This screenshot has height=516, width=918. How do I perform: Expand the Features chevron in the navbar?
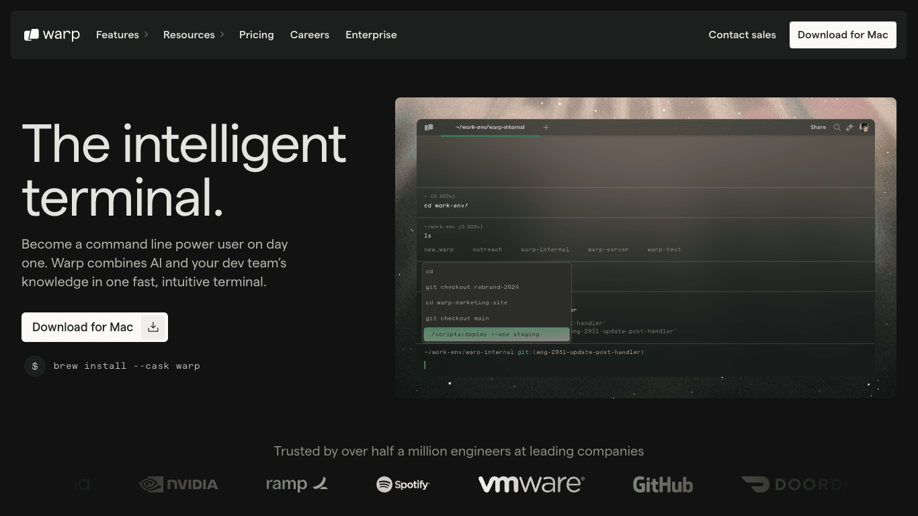146,35
